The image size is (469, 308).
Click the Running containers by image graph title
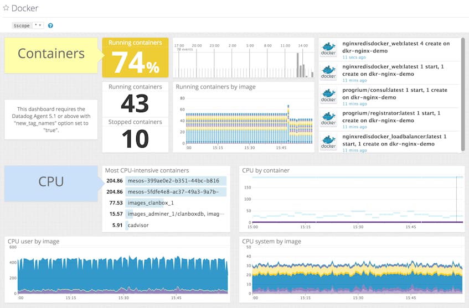[x=215, y=87]
